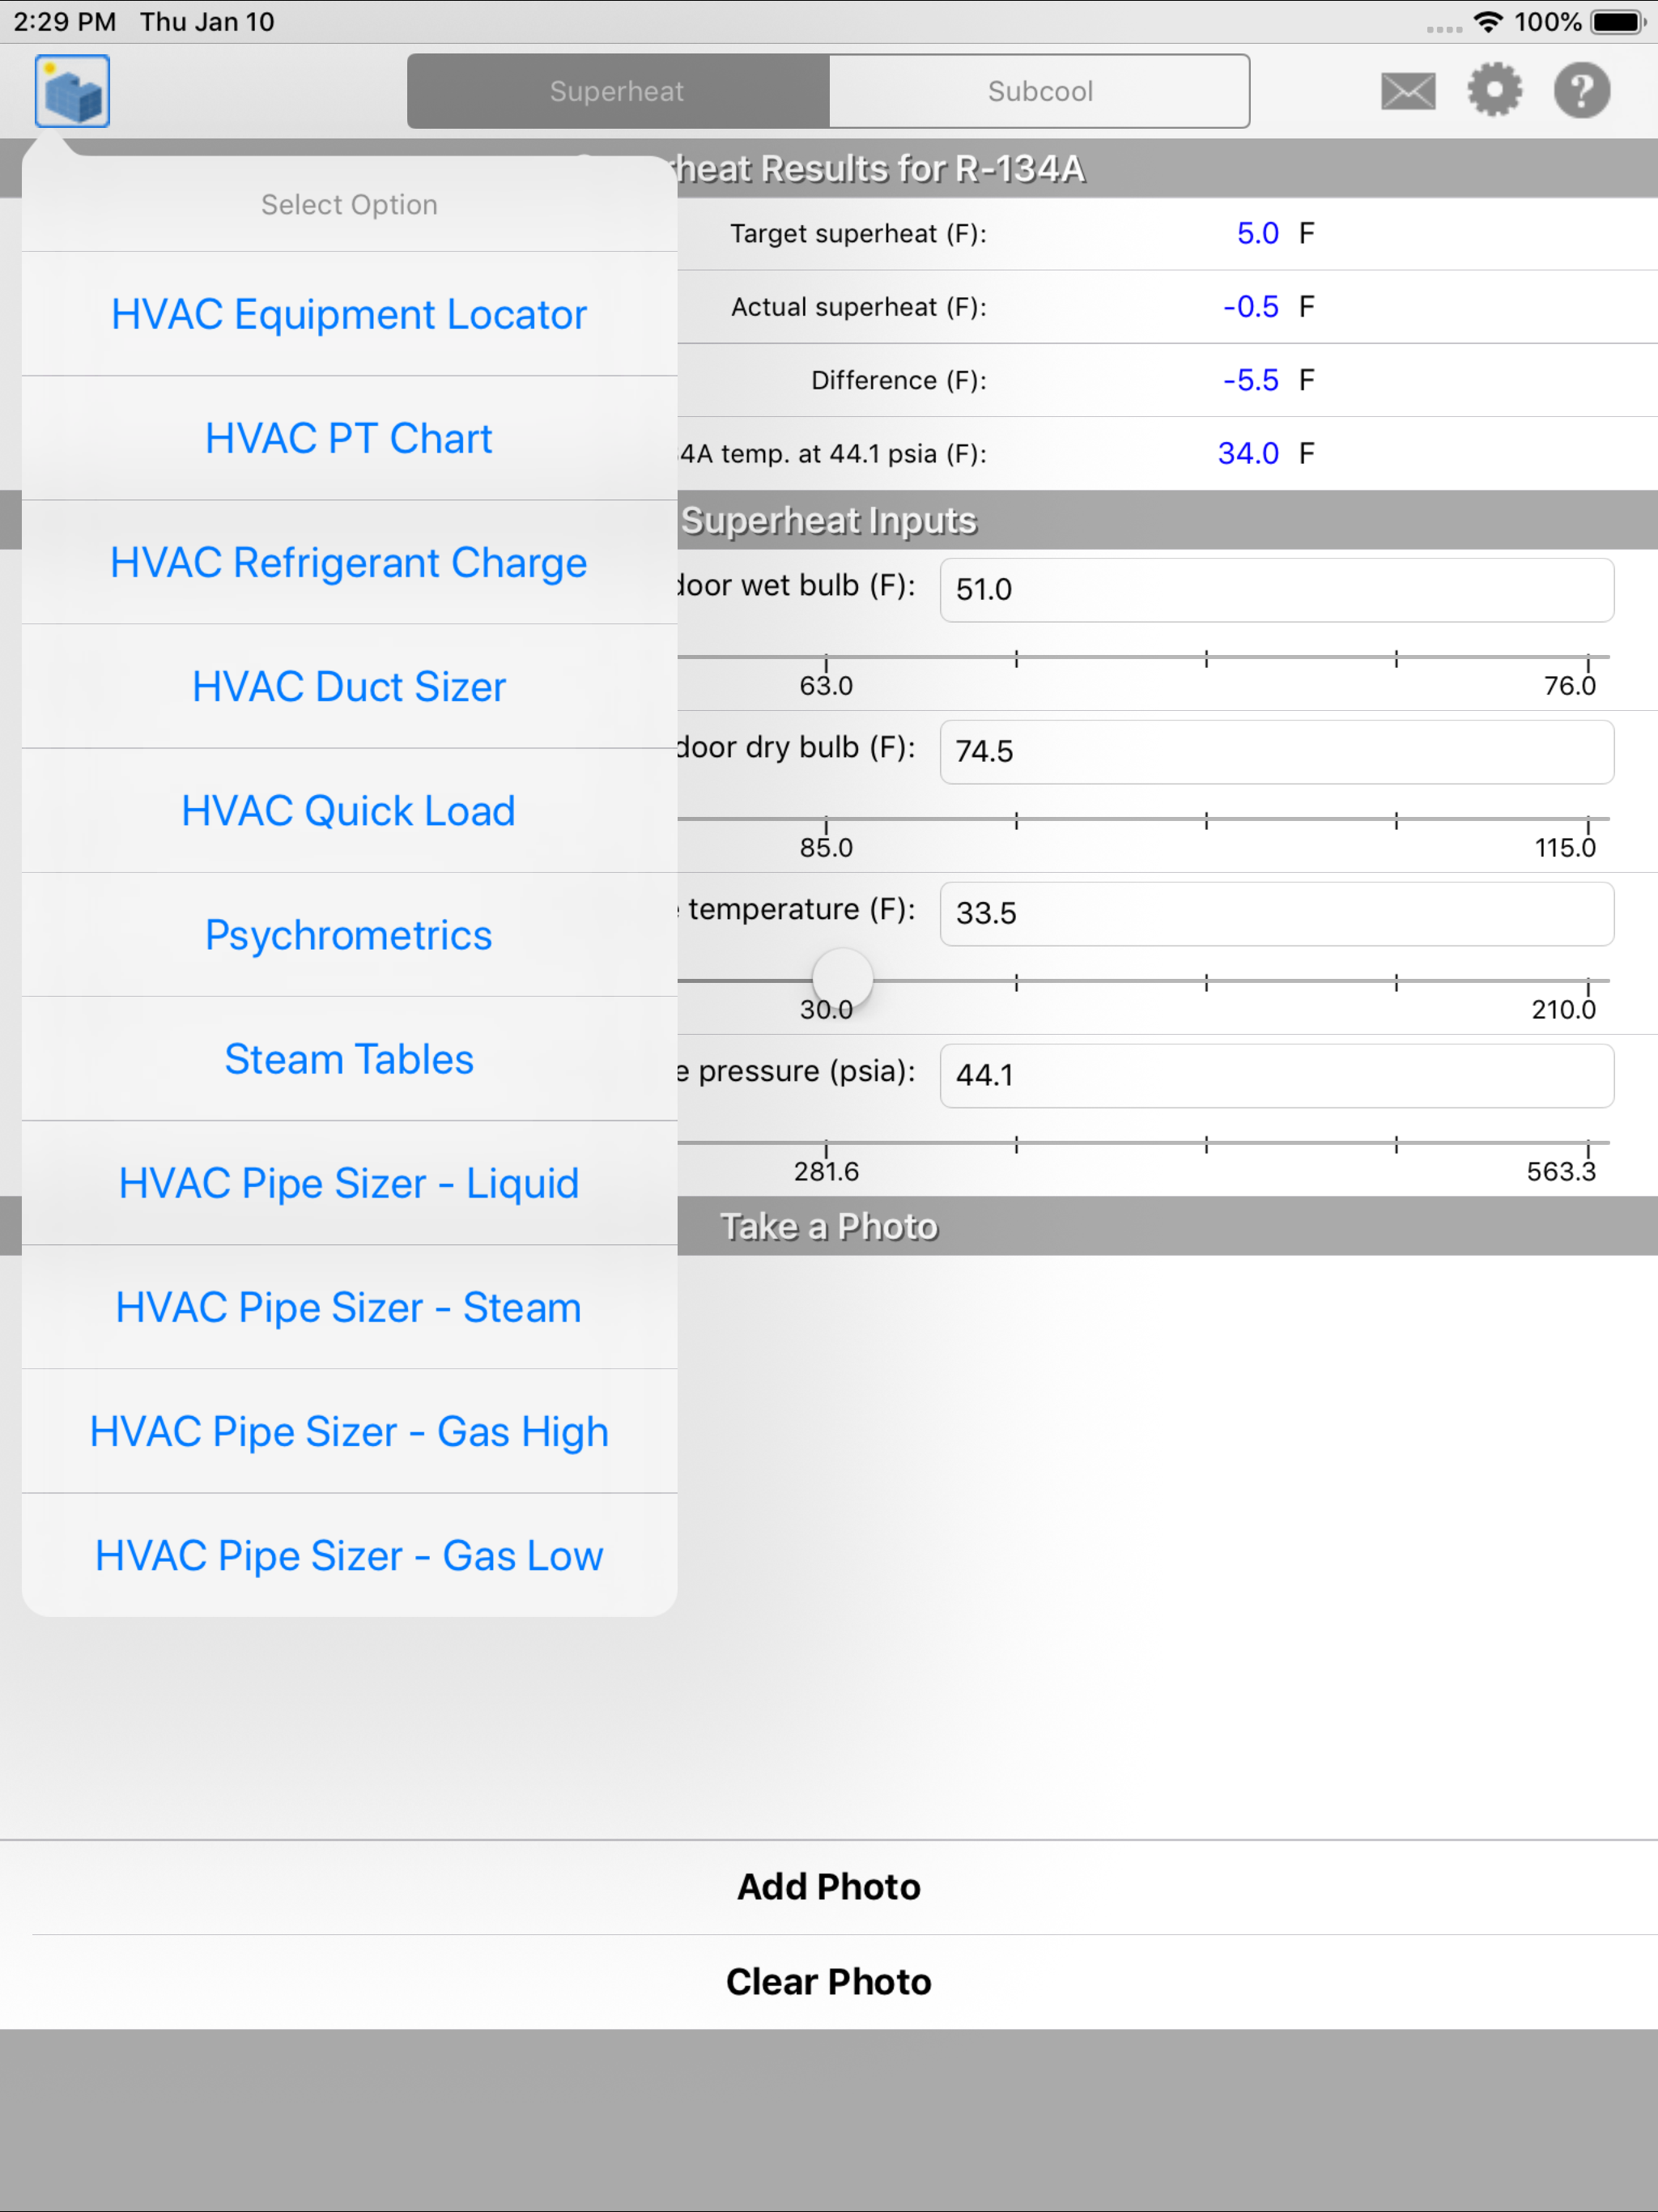Tap the Add Photo button
Image resolution: width=1658 pixels, height=2212 pixels.
coord(829,1886)
